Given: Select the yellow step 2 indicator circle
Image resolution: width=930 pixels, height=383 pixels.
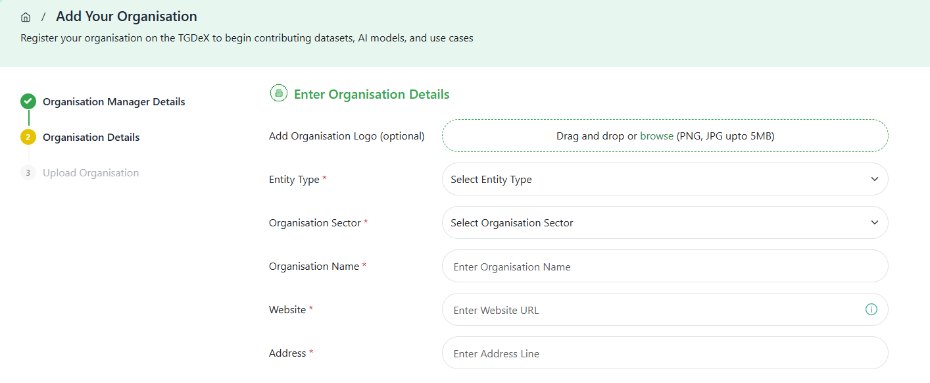Looking at the screenshot, I should [x=28, y=137].
